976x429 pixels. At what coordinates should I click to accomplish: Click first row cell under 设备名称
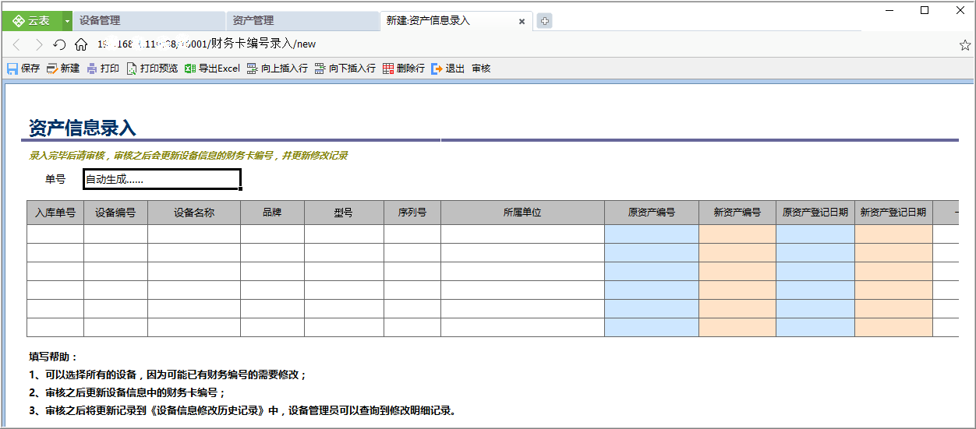tap(194, 234)
